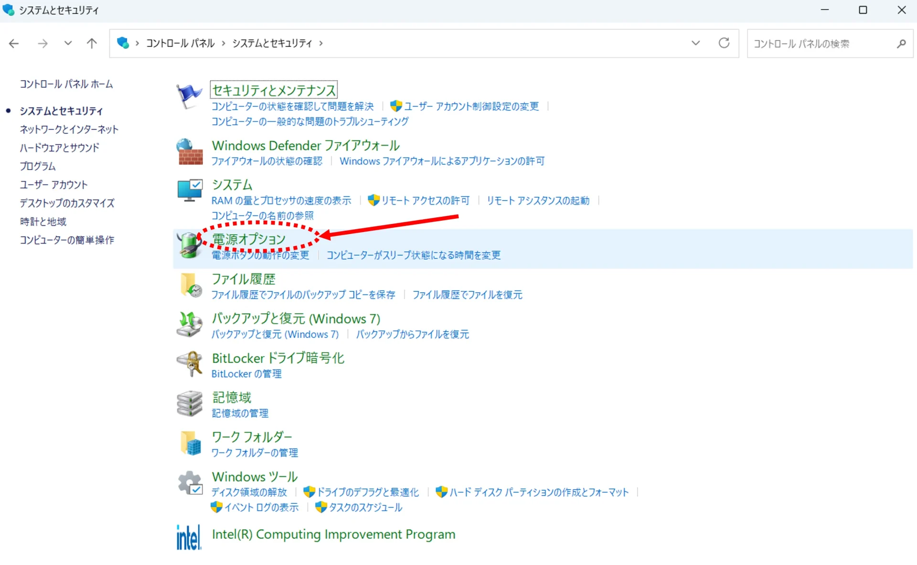Select コントロール パネル in the breadcrumb
The height and width of the screenshot is (565, 917).
click(x=181, y=43)
